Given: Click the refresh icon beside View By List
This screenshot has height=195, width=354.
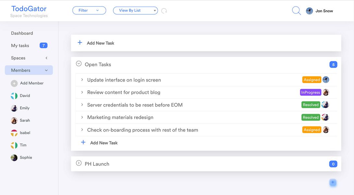Looking at the screenshot, I should click(164, 11).
